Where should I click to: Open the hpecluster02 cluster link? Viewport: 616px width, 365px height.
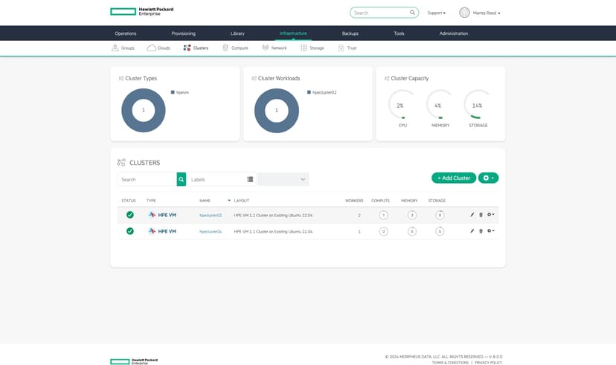click(211, 215)
